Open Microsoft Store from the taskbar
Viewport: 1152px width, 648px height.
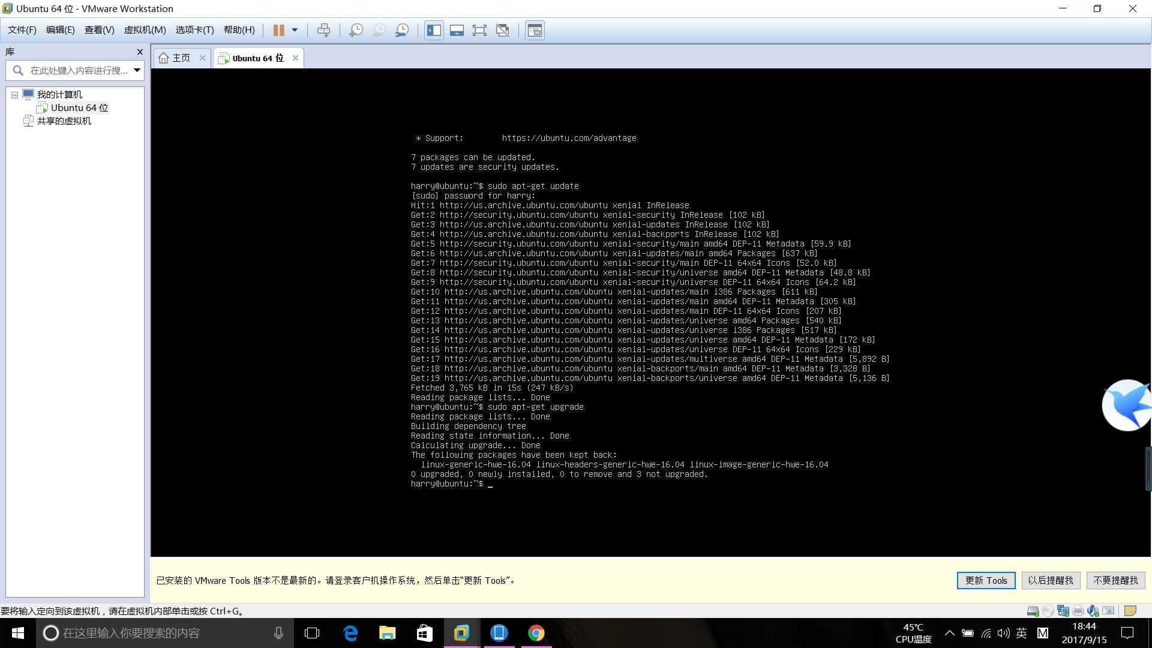(x=425, y=633)
